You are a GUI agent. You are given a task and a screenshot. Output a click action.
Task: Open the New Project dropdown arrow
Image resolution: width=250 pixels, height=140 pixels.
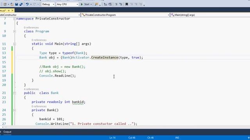[x=8, y=4]
